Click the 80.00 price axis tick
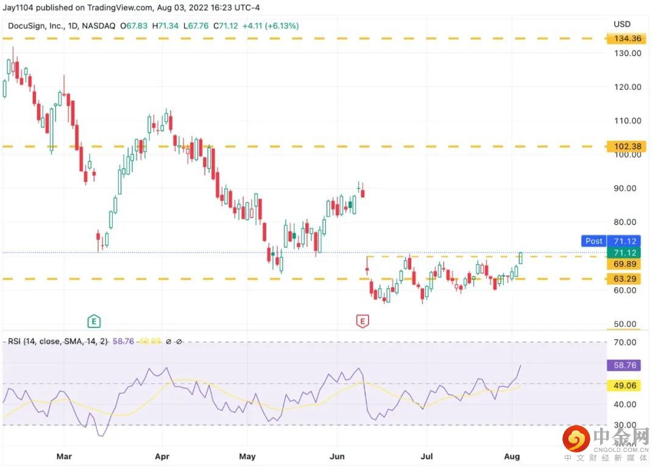 (x=625, y=222)
